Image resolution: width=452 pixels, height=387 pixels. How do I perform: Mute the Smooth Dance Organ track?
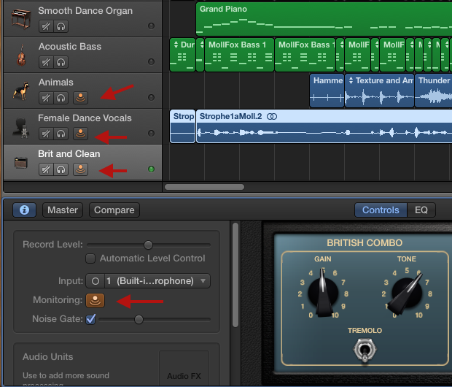point(46,26)
